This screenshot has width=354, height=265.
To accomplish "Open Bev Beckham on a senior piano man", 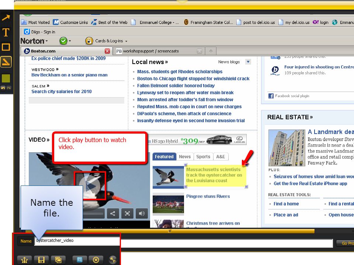I will pos(69,75).
